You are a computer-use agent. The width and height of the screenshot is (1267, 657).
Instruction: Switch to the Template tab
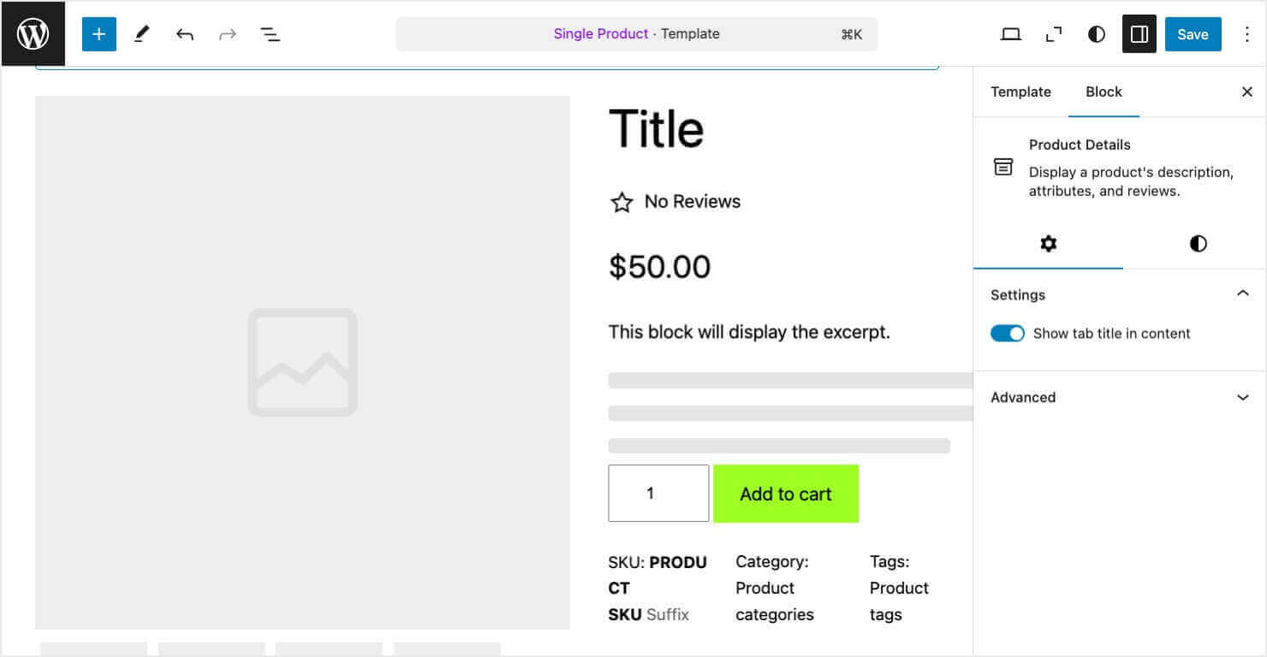(x=1020, y=92)
